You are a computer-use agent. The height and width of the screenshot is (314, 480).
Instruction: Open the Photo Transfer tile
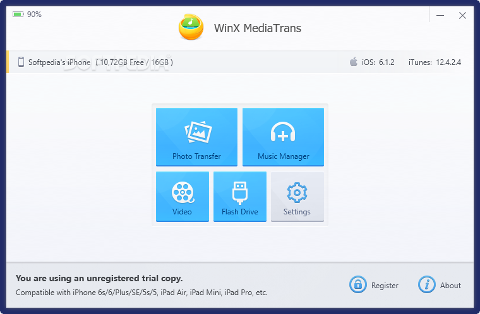(196, 137)
